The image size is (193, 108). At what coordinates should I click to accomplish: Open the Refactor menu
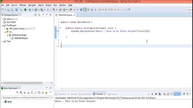tap(23, 5)
